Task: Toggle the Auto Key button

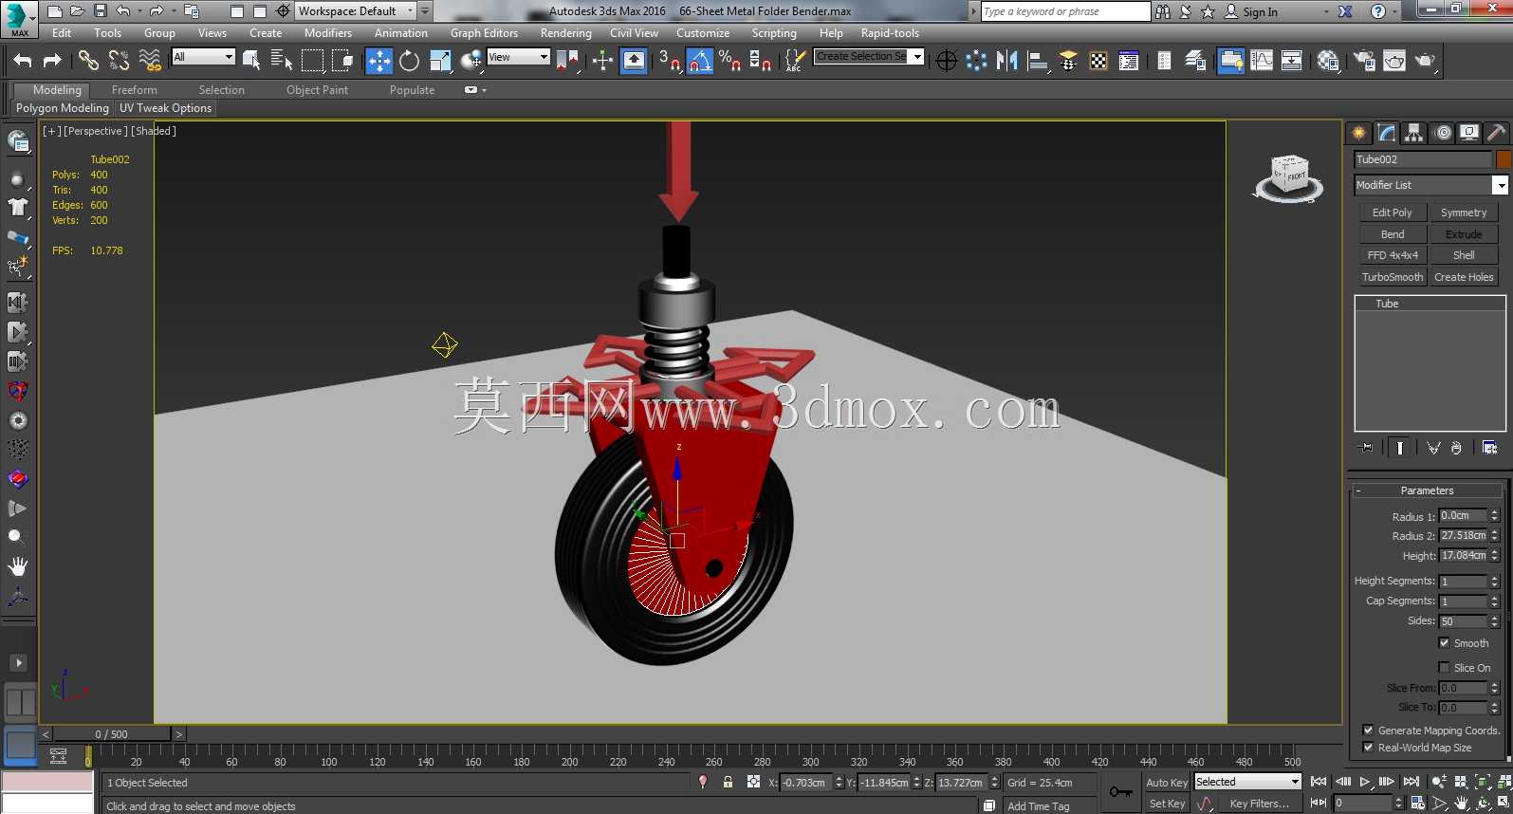Action: click(x=1166, y=783)
